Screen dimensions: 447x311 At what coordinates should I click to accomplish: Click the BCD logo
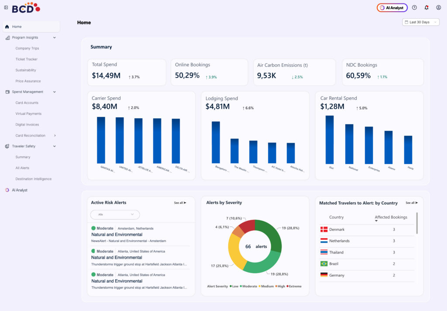coord(26,8)
